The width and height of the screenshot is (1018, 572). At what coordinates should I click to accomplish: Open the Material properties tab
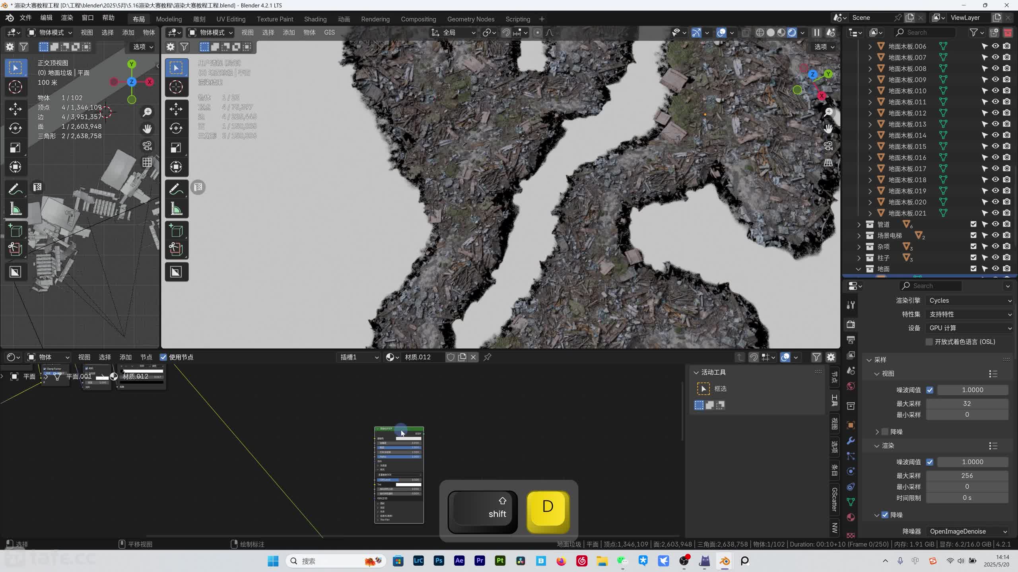point(851,517)
